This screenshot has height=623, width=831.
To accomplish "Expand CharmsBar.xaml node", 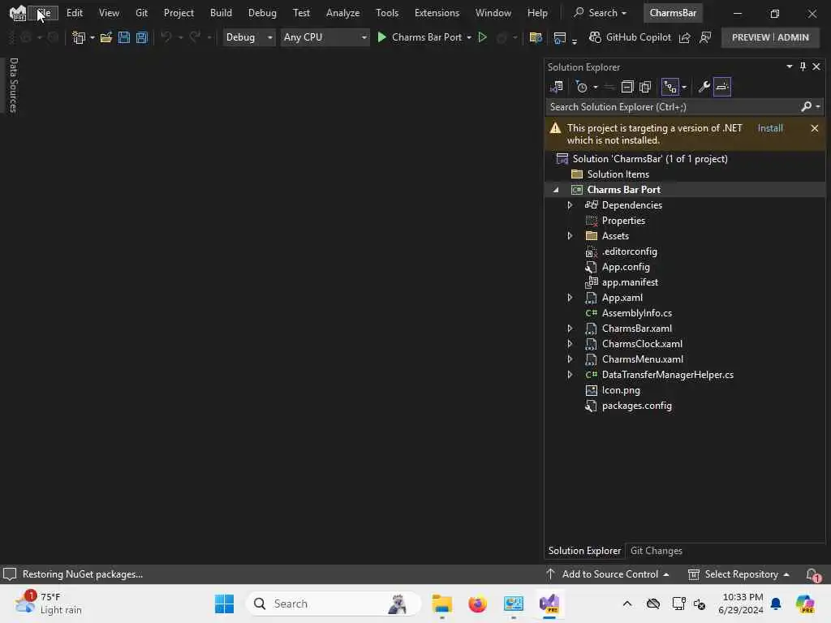I will pyautogui.click(x=570, y=329).
